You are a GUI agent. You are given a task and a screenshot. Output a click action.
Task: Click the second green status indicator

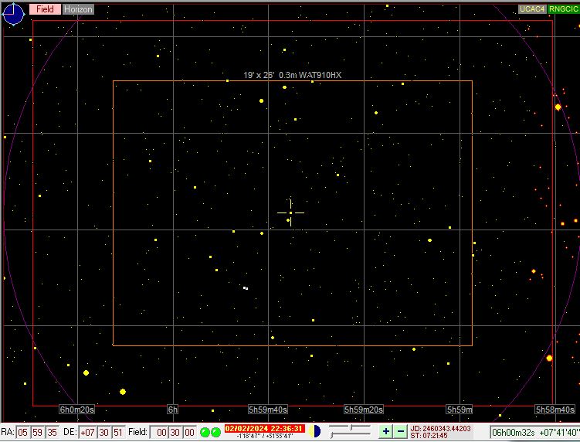216,432
